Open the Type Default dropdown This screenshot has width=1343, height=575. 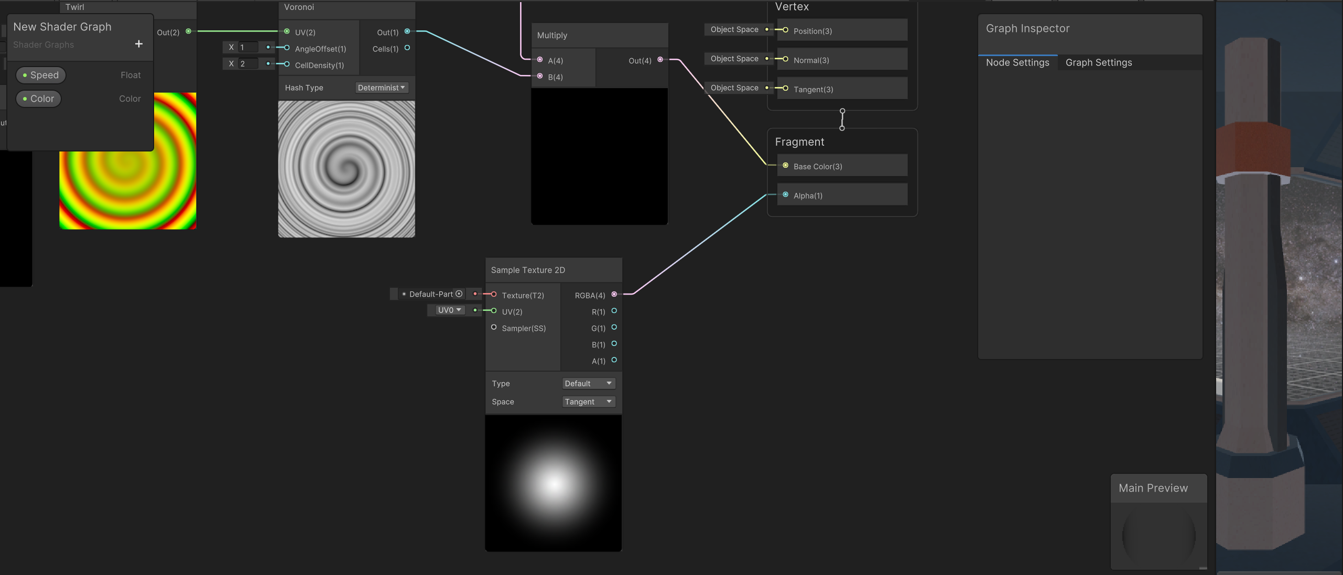click(x=588, y=384)
